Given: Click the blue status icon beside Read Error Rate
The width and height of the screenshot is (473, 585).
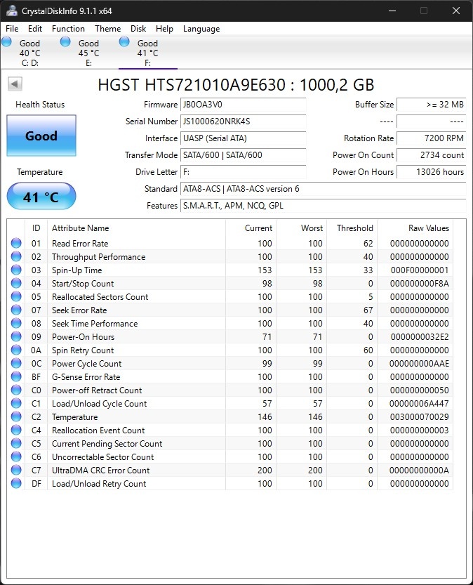Looking at the screenshot, I should [x=15, y=243].
